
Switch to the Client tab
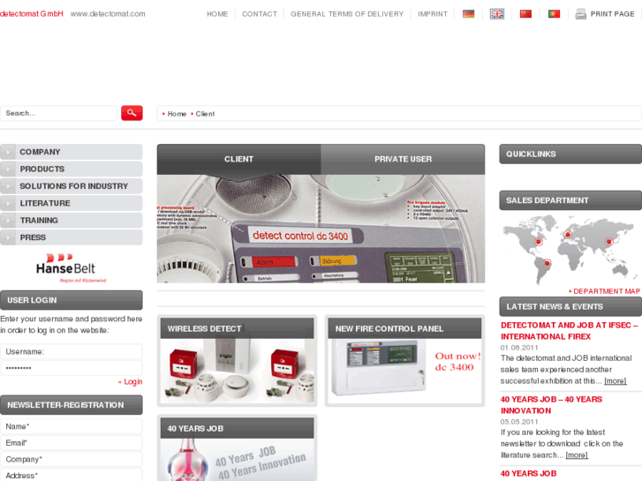pos(238,159)
